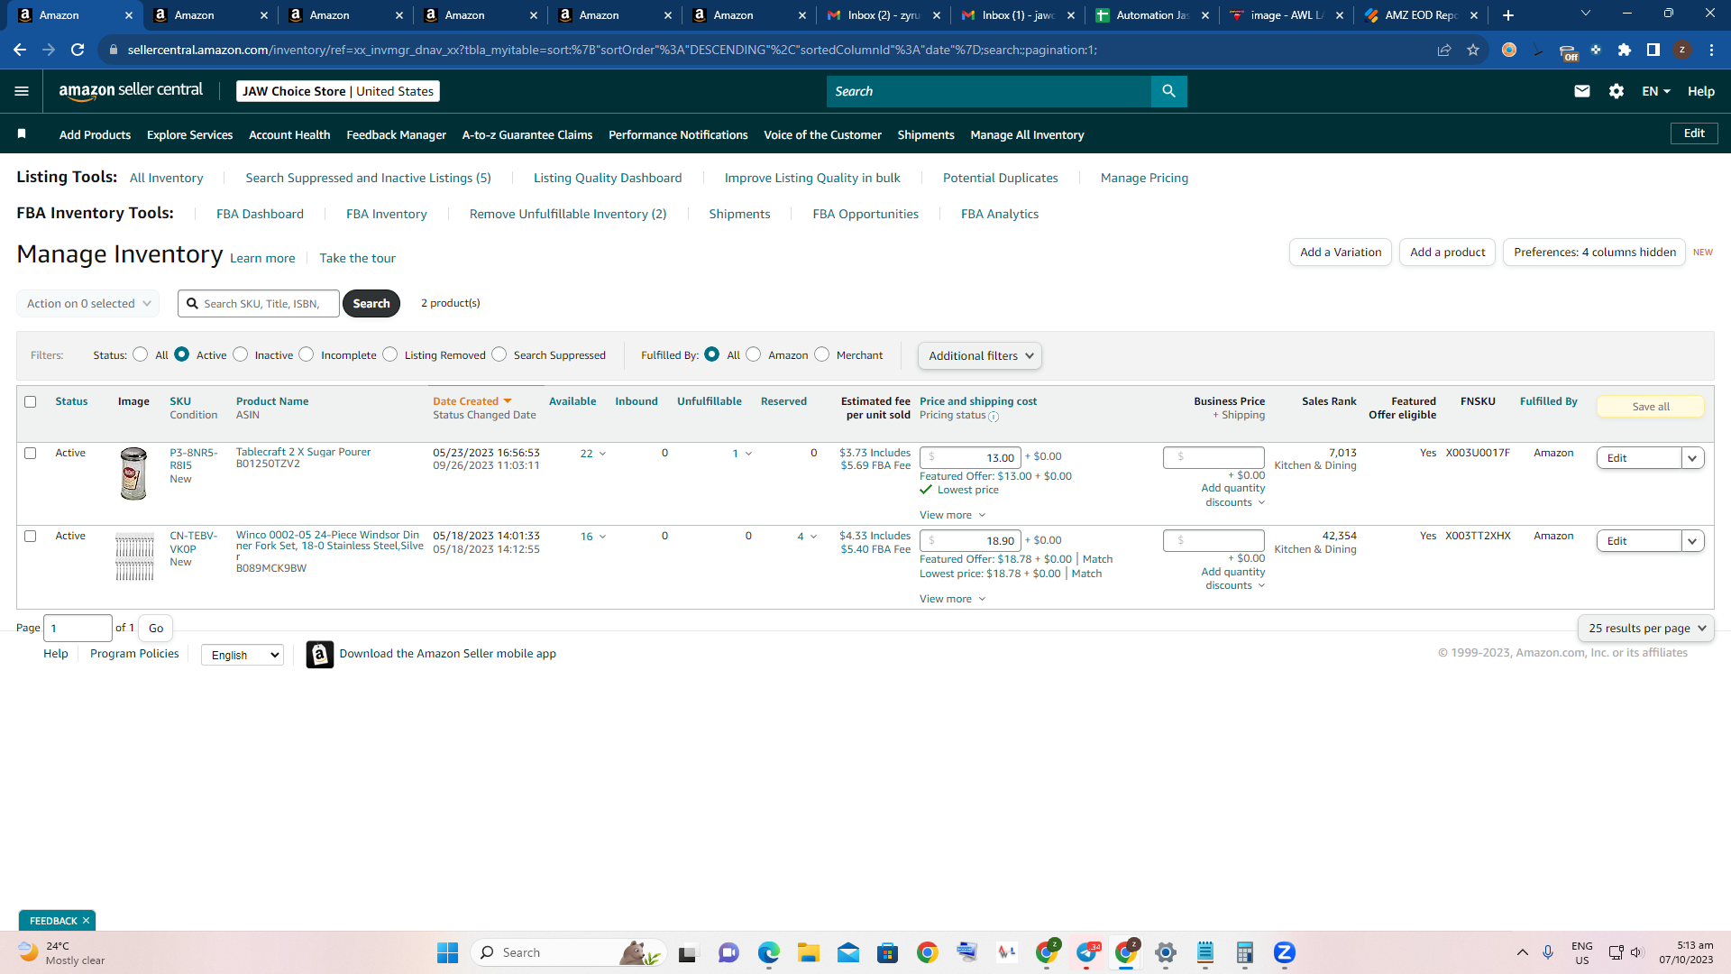
Task: Open Performance Notifications
Action: (x=678, y=134)
